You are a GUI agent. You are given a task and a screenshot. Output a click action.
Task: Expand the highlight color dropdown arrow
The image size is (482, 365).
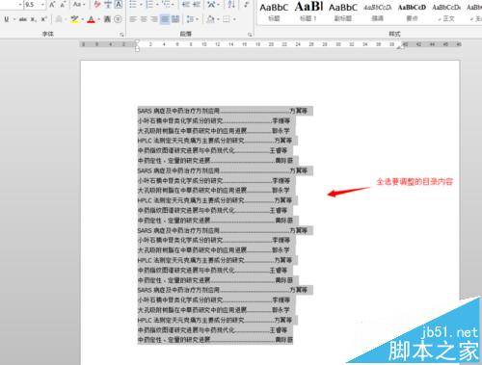coord(83,19)
